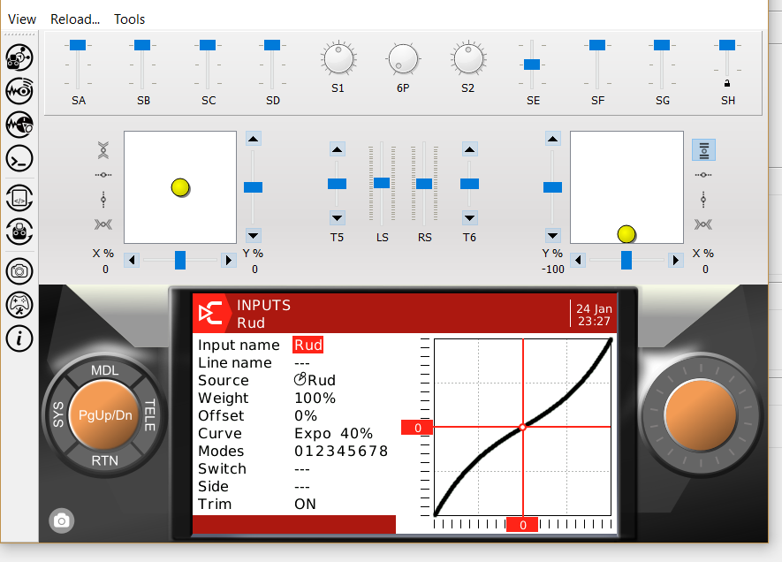Viewport: 782px width, 562px height.
Task: Expand the Reload... menu
Action: [x=75, y=19]
